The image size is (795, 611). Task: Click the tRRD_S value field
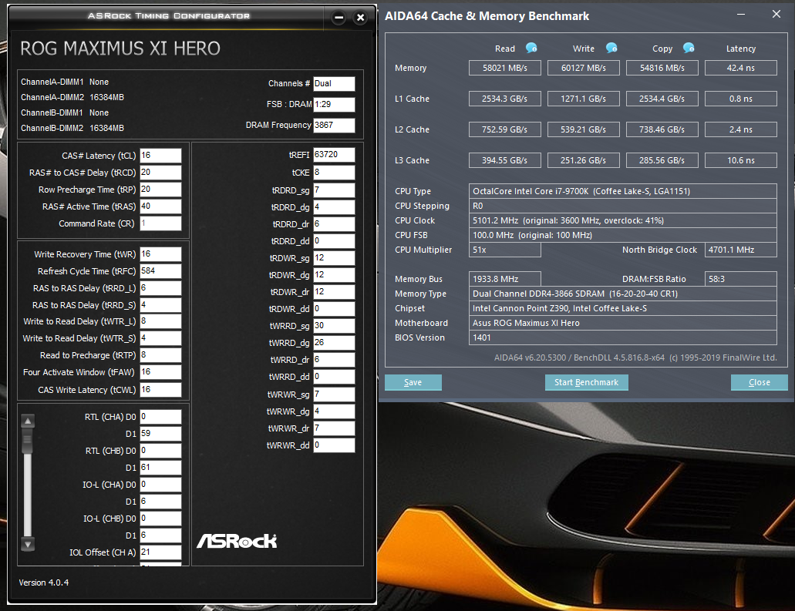tap(160, 305)
